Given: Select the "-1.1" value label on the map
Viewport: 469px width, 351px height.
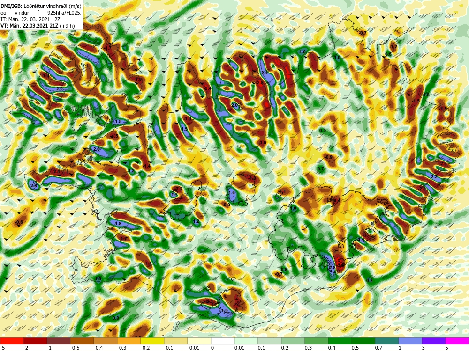Looking at the screenshot, I should [x=282, y=191].
